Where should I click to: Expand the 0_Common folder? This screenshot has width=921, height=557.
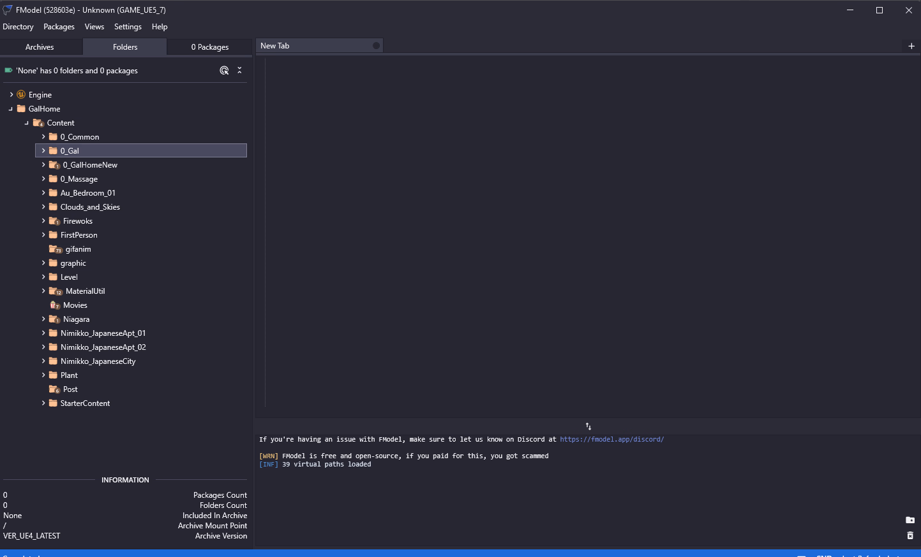pyautogui.click(x=43, y=136)
